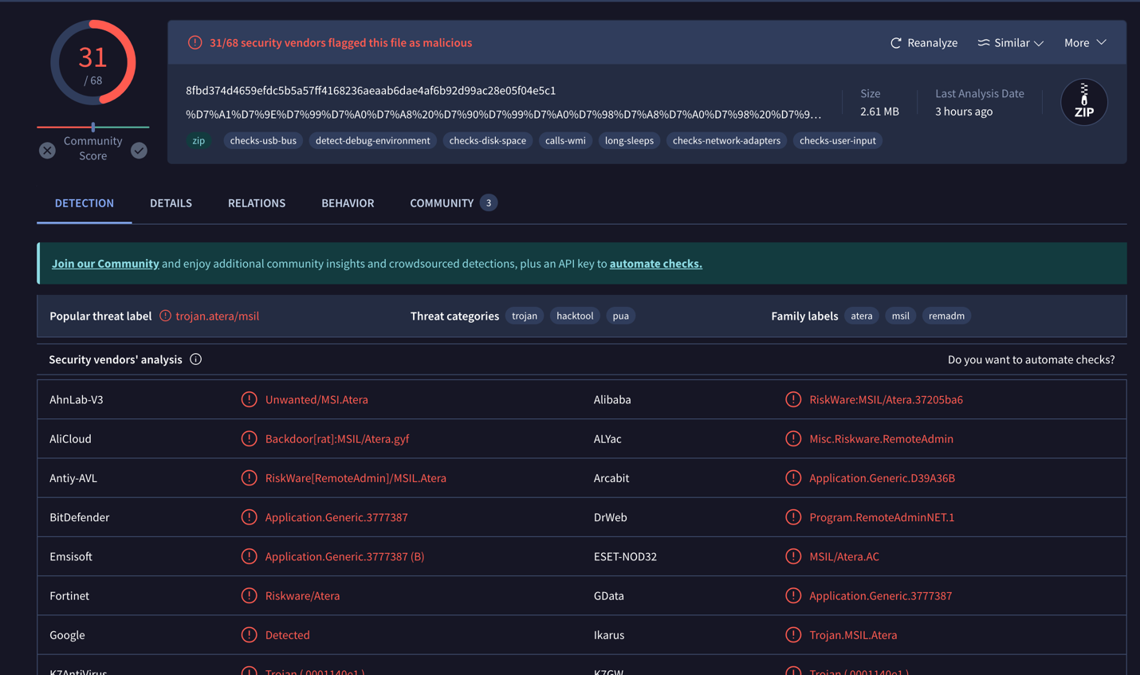Image resolution: width=1140 pixels, height=675 pixels.
Task: Click the RiskWare:MSIL/Atera.37205ba6 result
Action: [886, 399]
